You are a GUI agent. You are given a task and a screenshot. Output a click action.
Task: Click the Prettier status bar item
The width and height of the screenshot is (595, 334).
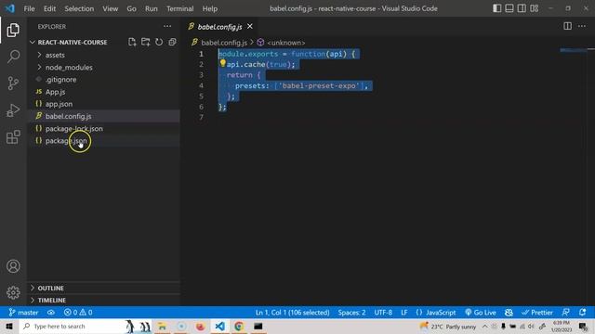click(x=537, y=313)
